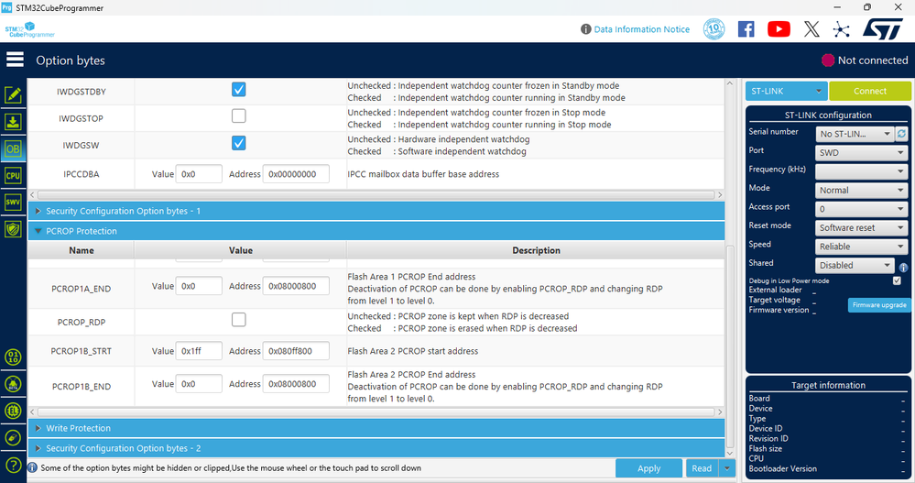This screenshot has height=483, width=915.
Task: Click the IPCCDBA Address field
Action: point(296,174)
